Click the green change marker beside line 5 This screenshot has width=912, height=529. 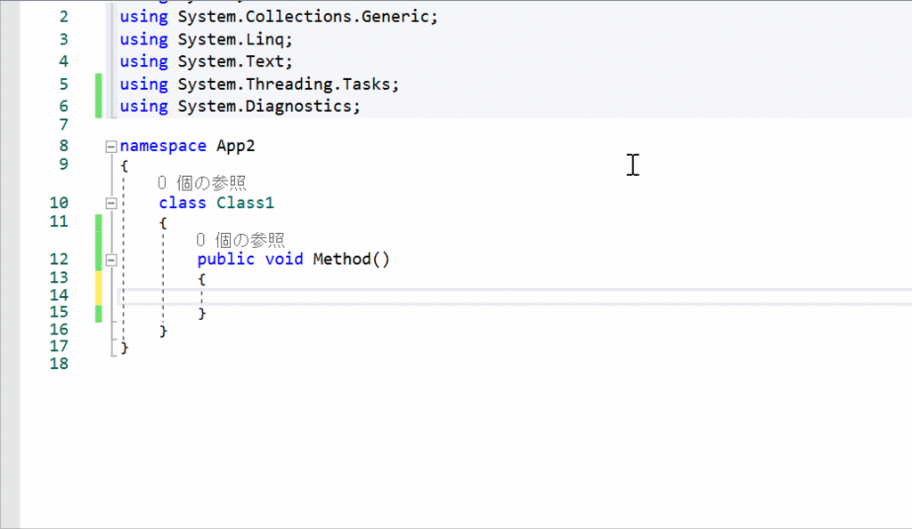(99, 96)
